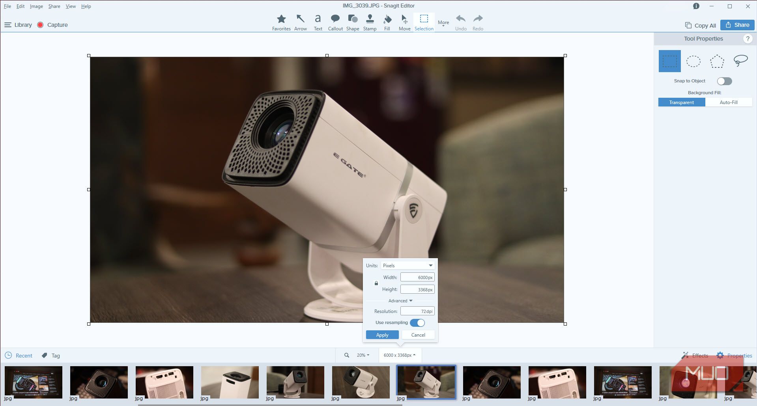Open the Units Pixels dropdown
757x406 pixels.
pyautogui.click(x=407, y=265)
